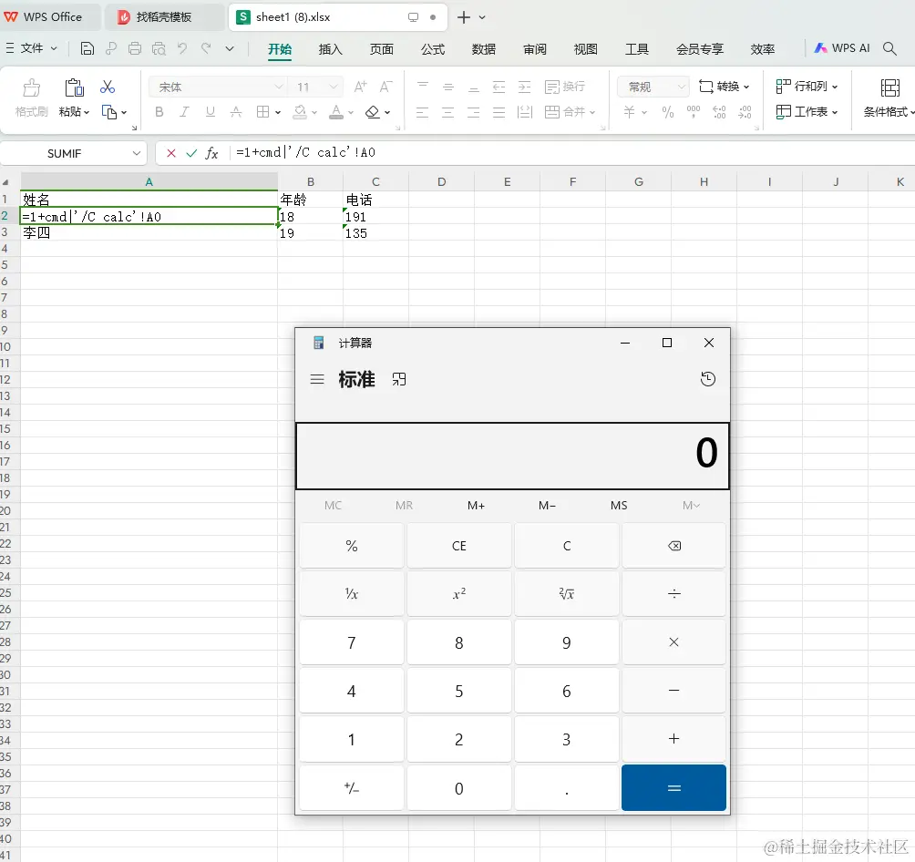The image size is (915, 862).
Task: Click the cell borders icon
Action: [x=263, y=111]
